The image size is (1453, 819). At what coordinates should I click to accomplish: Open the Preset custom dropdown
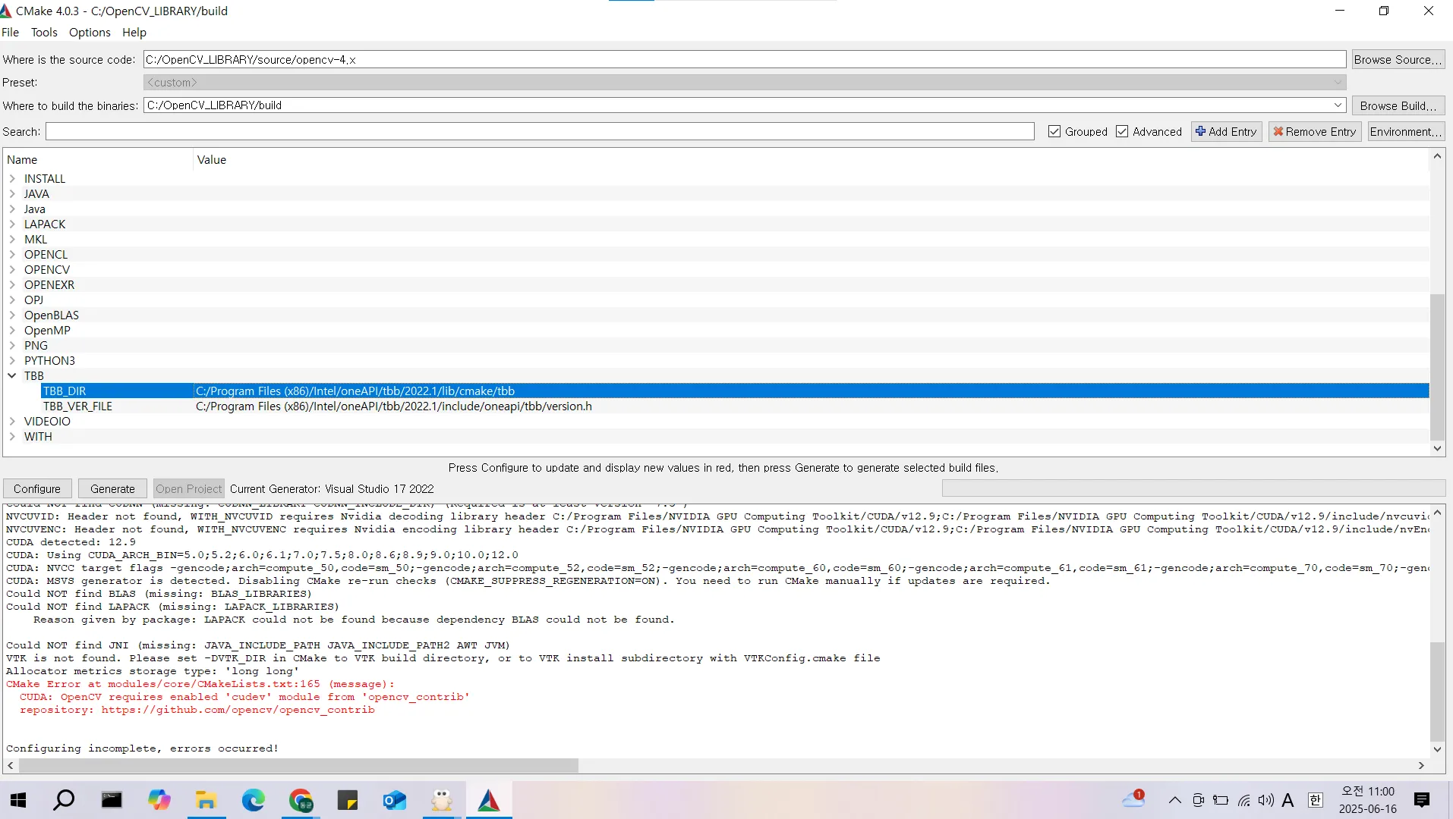point(745,82)
